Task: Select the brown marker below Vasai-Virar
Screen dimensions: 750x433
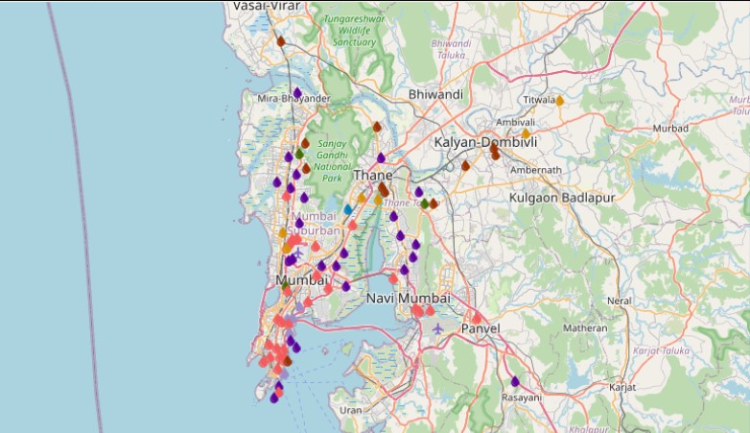Action: (281, 41)
